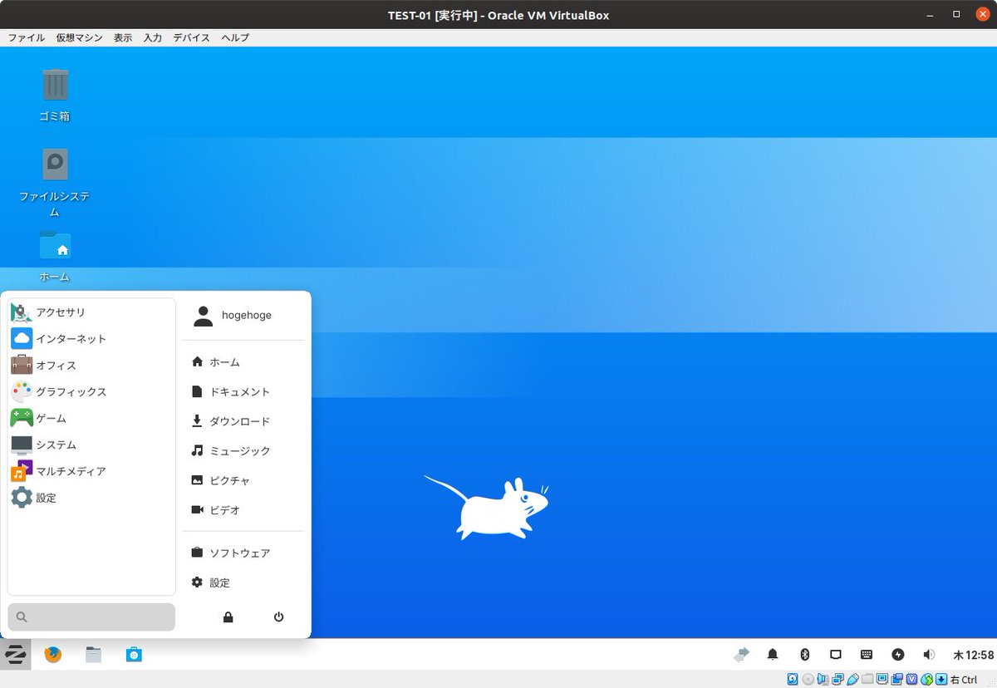This screenshot has width=997, height=688.
Task: Open ソフトウェア from the start menu
Action: (x=243, y=553)
